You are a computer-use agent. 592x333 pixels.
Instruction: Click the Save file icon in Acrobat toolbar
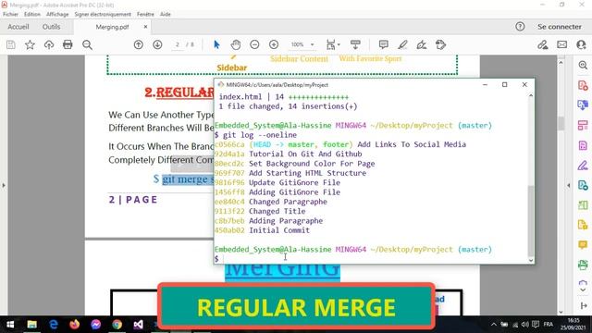coord(10,45)
